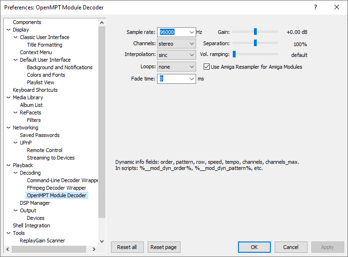Select Keyboard Shortcuts in the tree
The image size is (348, 257).
35,90
